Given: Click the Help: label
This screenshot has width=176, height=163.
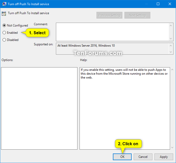Looking at the screenshot, I should (x=84, y=60).
